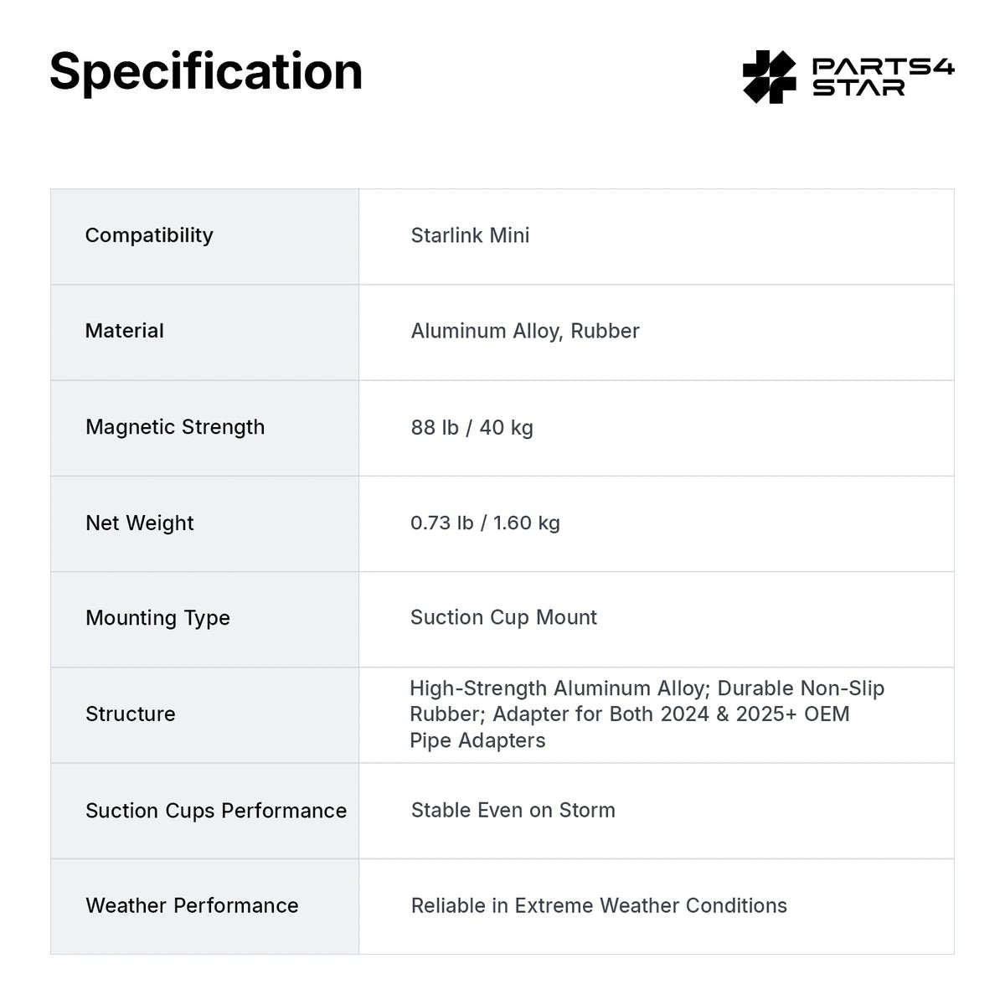Click Stable Even on Storm text
The image size is (1005, 1005).
pyautogui.click(x=513, y=810)
